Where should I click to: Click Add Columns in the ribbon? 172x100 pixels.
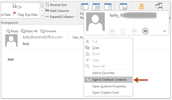click(x=57, y=11)
